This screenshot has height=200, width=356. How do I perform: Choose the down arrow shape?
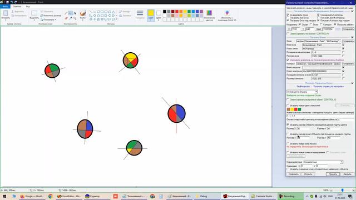[91, 19]
